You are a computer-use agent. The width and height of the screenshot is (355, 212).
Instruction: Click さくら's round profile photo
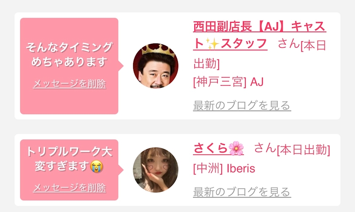click(156, 170)
